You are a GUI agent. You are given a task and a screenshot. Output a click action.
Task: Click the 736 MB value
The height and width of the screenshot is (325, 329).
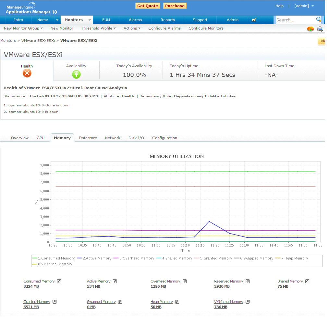pyautogui.click(x=221, y=307)
